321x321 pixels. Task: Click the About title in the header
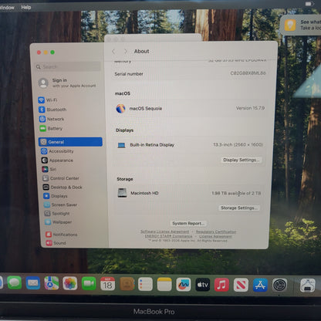141,51
